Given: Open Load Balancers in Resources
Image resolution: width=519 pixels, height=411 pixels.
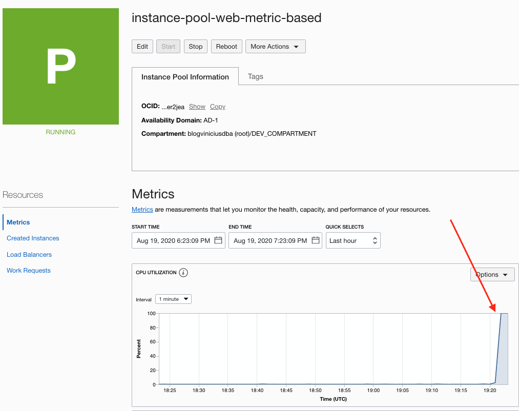Looking at the screenshot, I should pos(29,255).
